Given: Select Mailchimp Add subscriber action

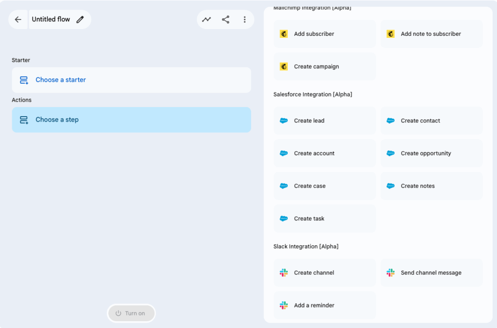Looking at the screenshot, I should (324, 34).
